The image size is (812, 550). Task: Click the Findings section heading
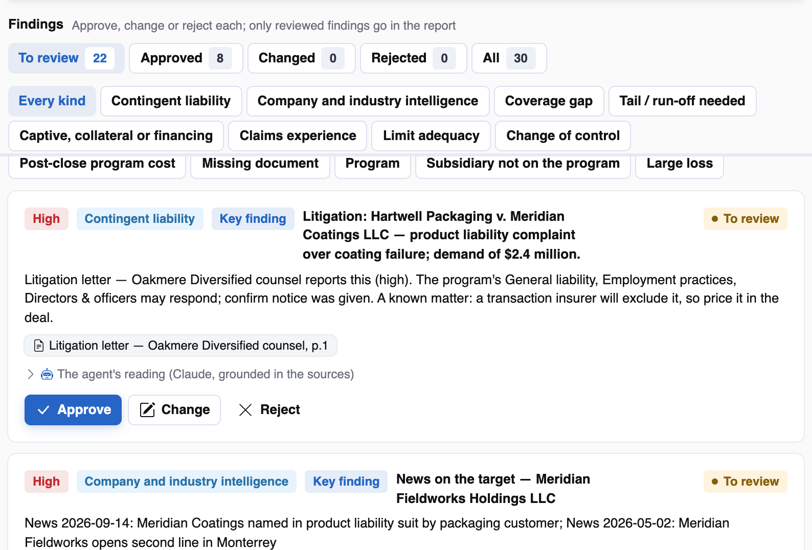(36, 25)
